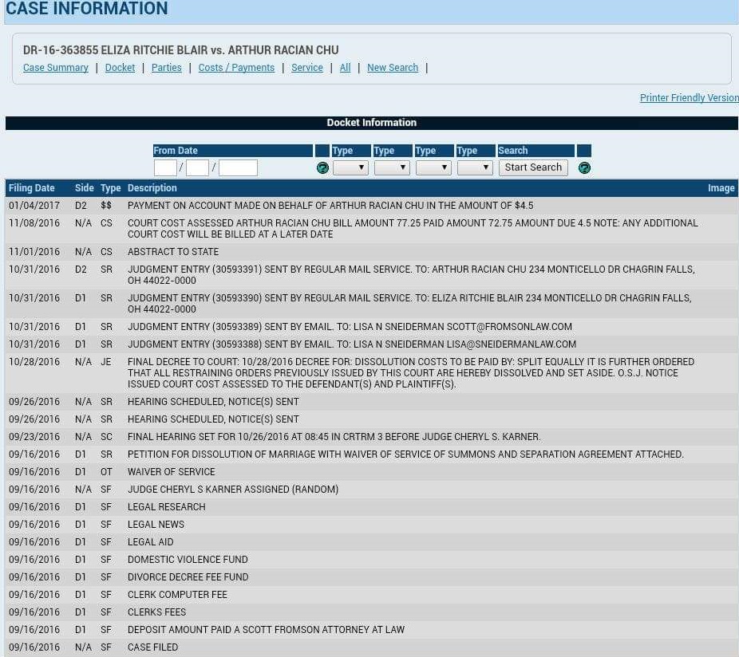
Task: Click the DEPOSIT AMOUNT PAID entry
Action: 267,630
